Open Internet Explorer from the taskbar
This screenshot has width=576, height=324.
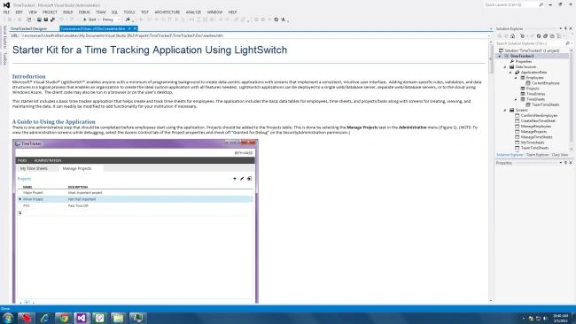point(45,318)
